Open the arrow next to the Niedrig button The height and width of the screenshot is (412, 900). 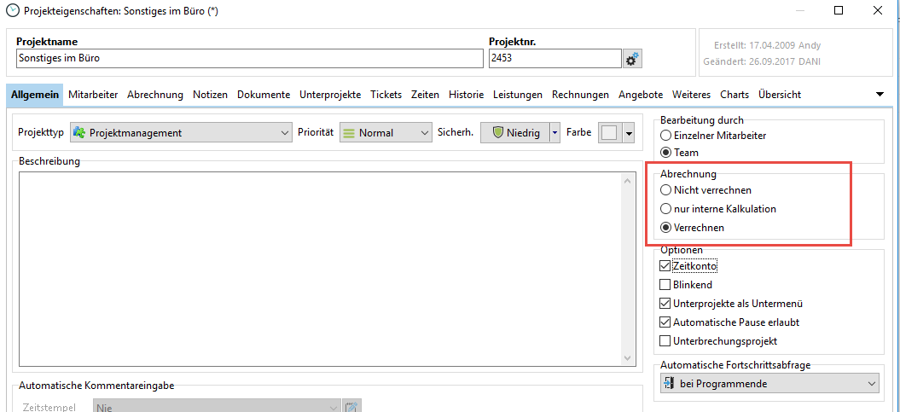tap(555, 133)
